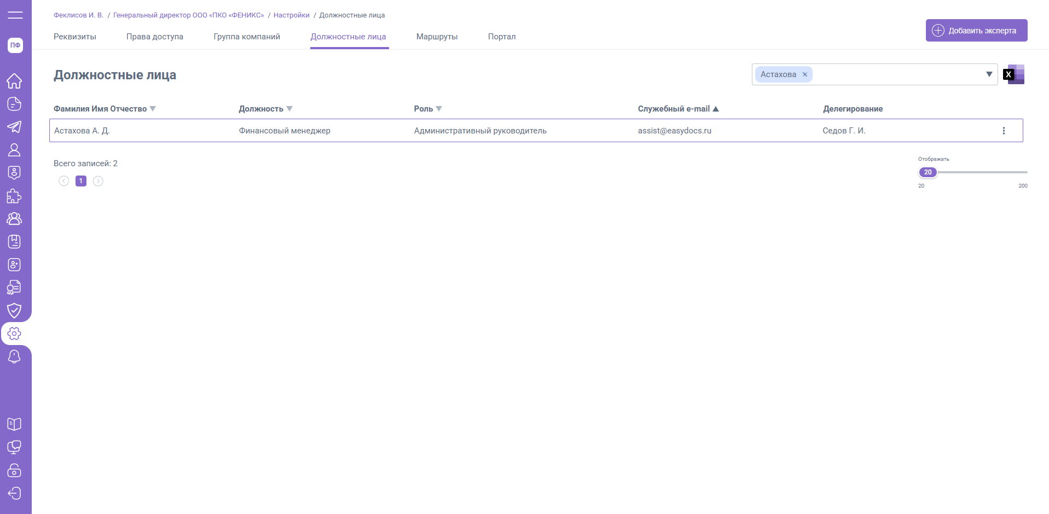Open the shield checkmark icon
Image resolution: width=1049 pixels, height=514 pixels.
click(x=14, y=311)
